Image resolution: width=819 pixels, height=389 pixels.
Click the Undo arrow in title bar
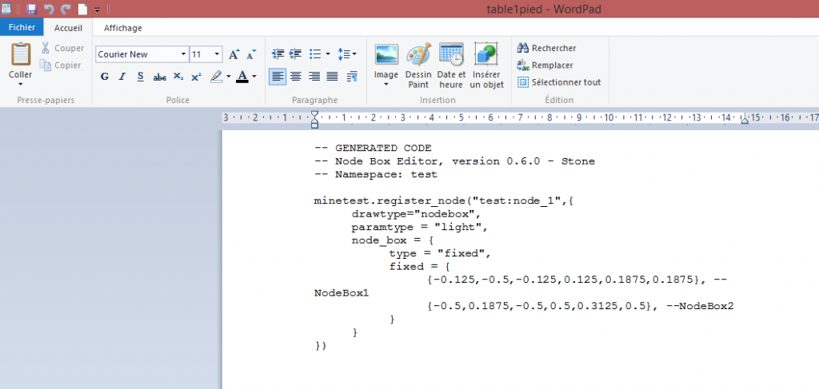49,9
